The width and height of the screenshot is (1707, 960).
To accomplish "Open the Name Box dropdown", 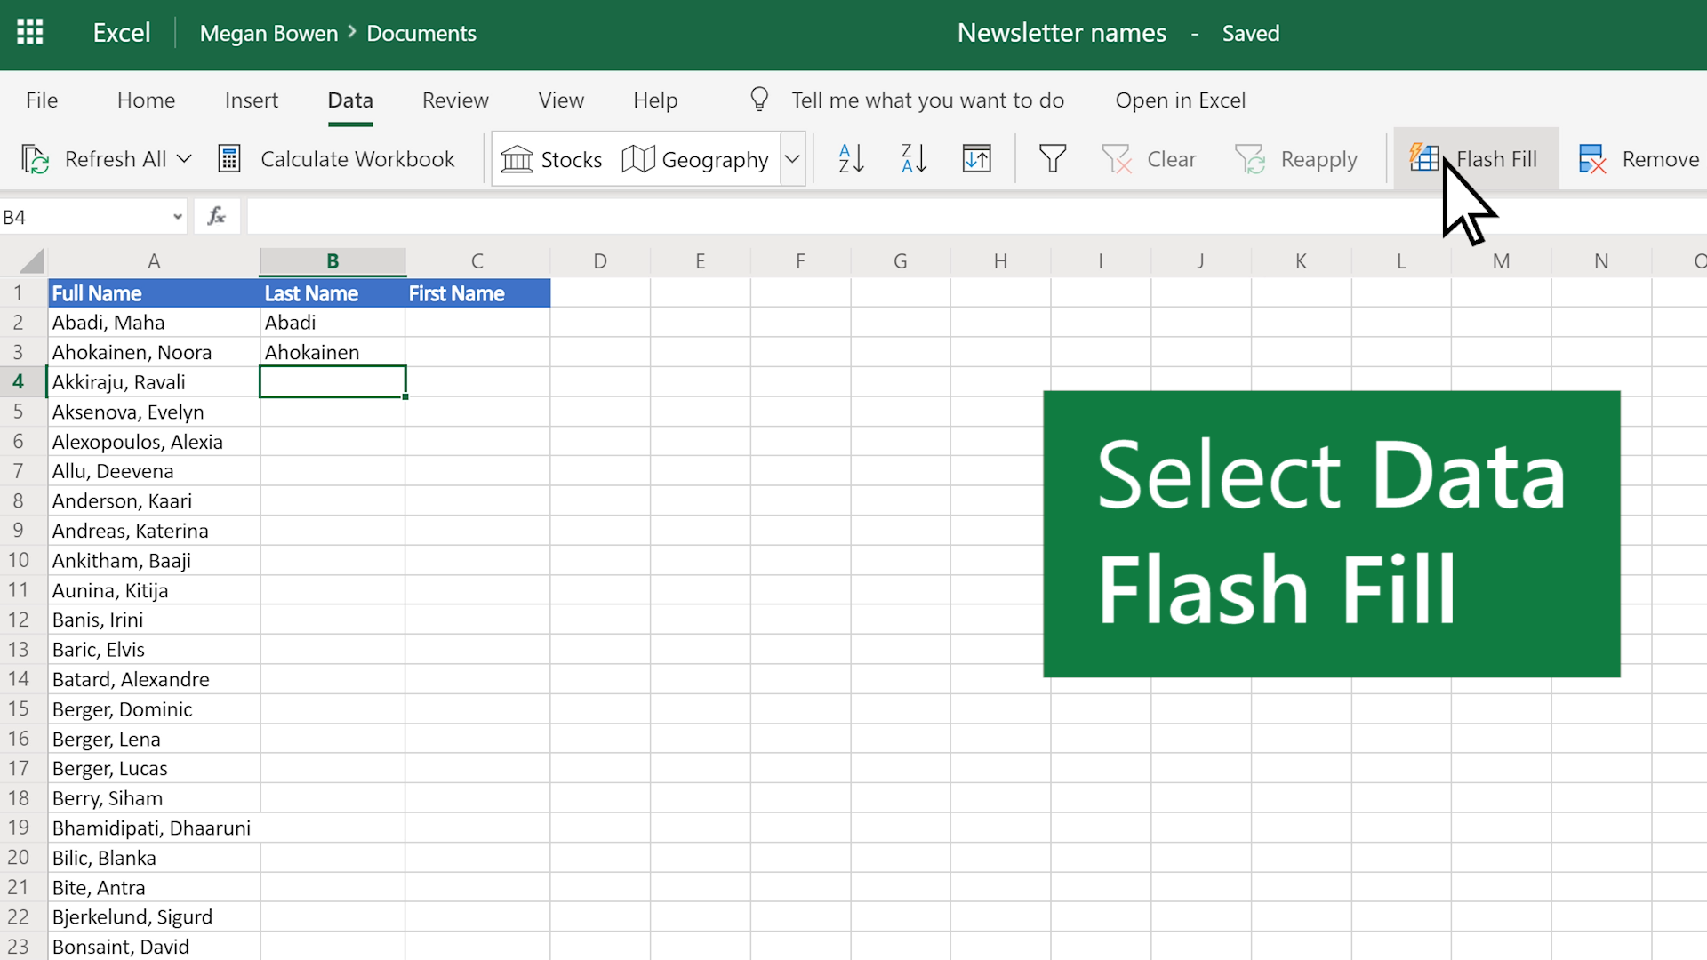I will (175, 216).
